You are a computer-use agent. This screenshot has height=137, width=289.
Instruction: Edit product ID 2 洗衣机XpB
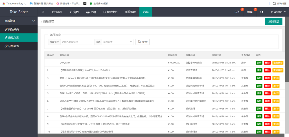pos(259,70)
